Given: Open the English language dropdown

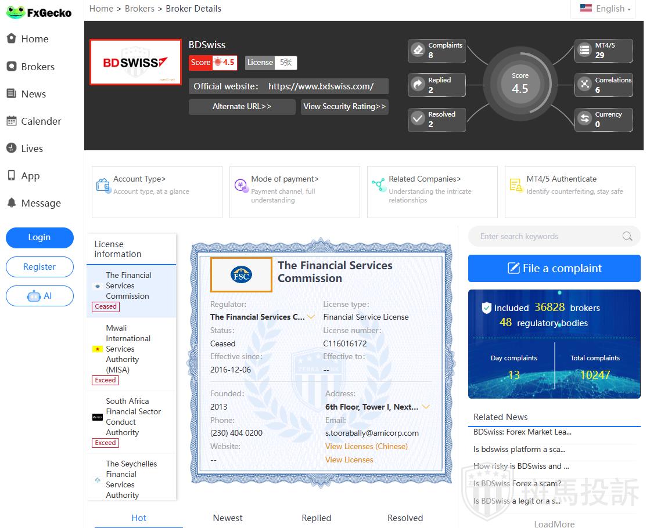Looking at the screenshot, I should point(606,9).
